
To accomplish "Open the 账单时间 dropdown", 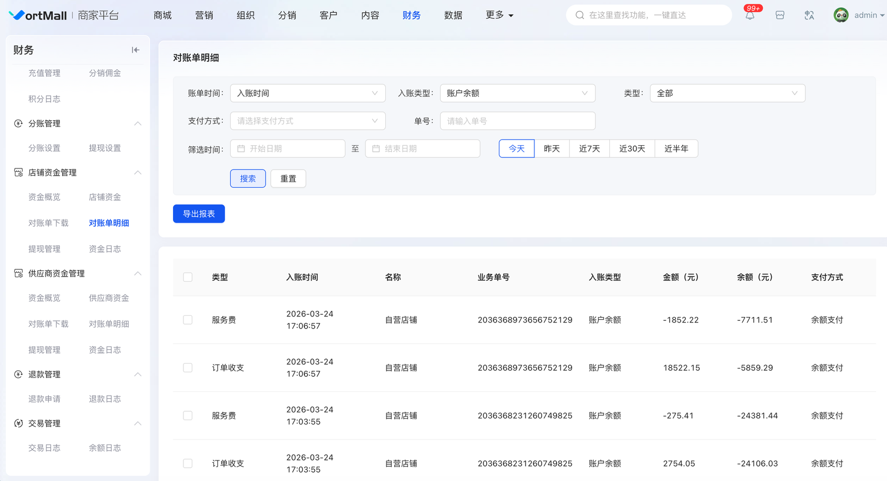I will tap(308, 93).
